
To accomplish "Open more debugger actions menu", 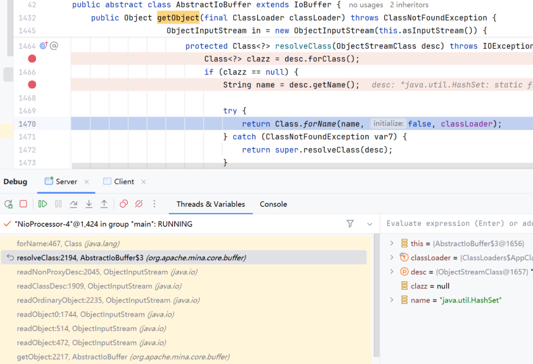I will [x=154, y=204].
